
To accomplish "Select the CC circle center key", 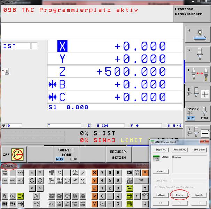I will (75, 180).
